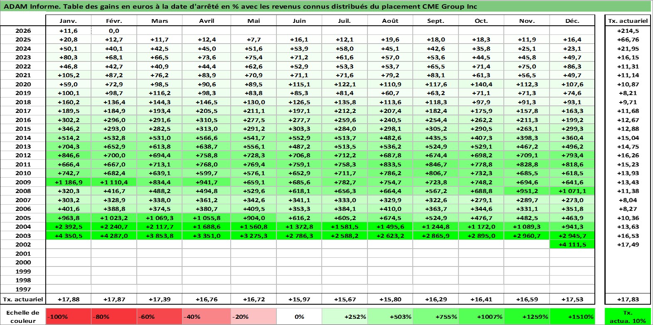Click the 'Juin' column header

click(x=299, y=21)
